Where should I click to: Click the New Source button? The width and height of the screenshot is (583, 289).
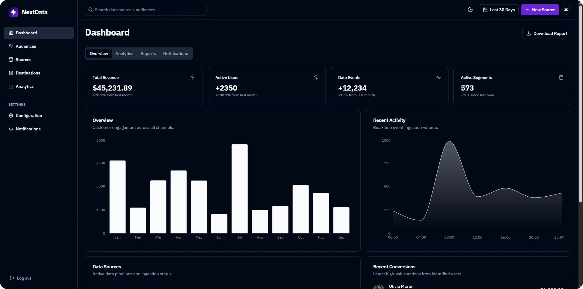[540, 10]
